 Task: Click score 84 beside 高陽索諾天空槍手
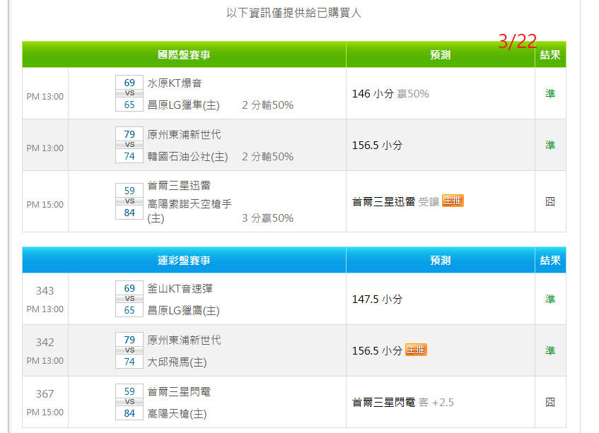129,213
